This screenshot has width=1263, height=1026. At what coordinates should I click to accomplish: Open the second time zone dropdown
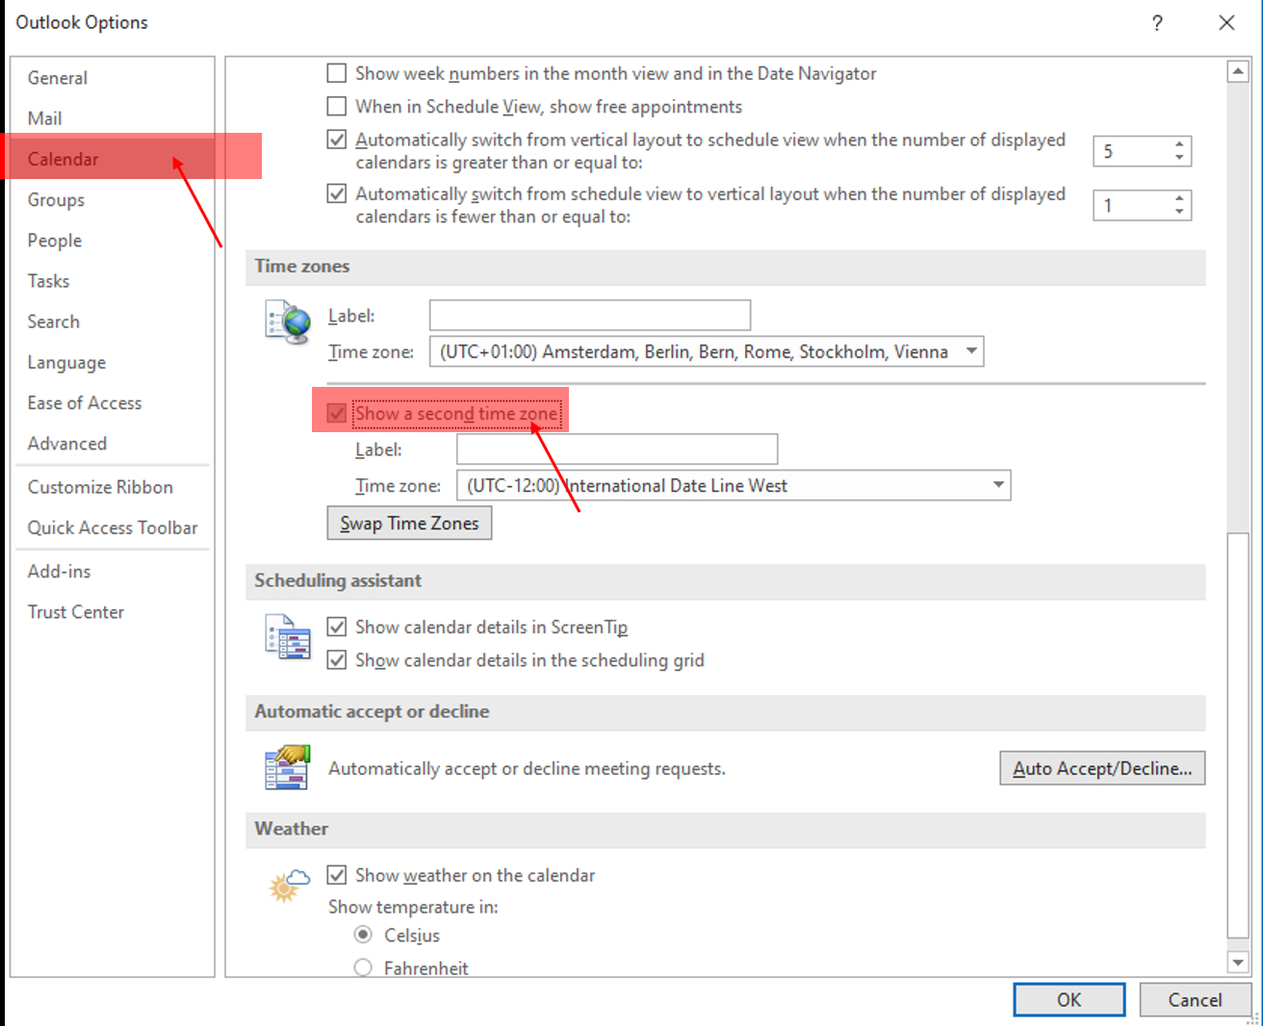999,485
